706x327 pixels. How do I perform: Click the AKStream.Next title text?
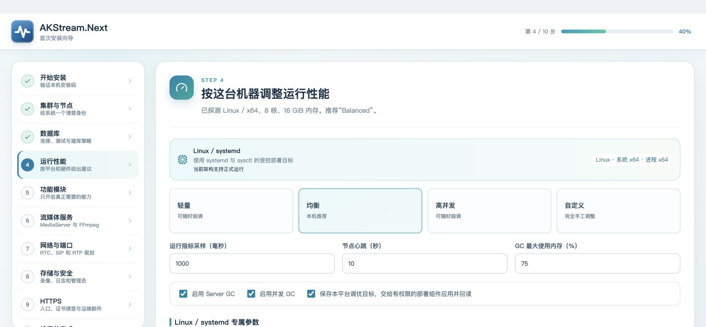click(x=74, y=27)
